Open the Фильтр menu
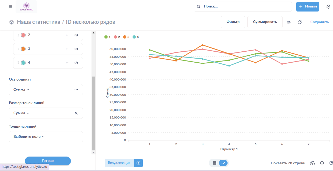Image resolution: width=333 pixels, height=171 pixels. click(x=233, y=22)
